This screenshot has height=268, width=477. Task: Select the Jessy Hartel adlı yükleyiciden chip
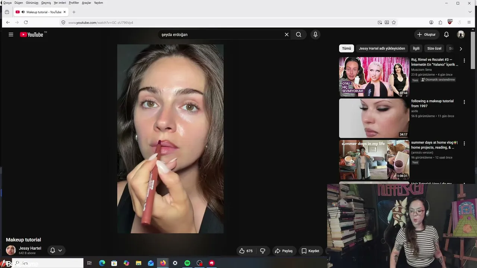tap(382, 48)
